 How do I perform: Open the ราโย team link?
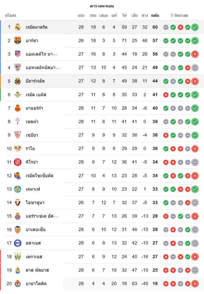30,149
